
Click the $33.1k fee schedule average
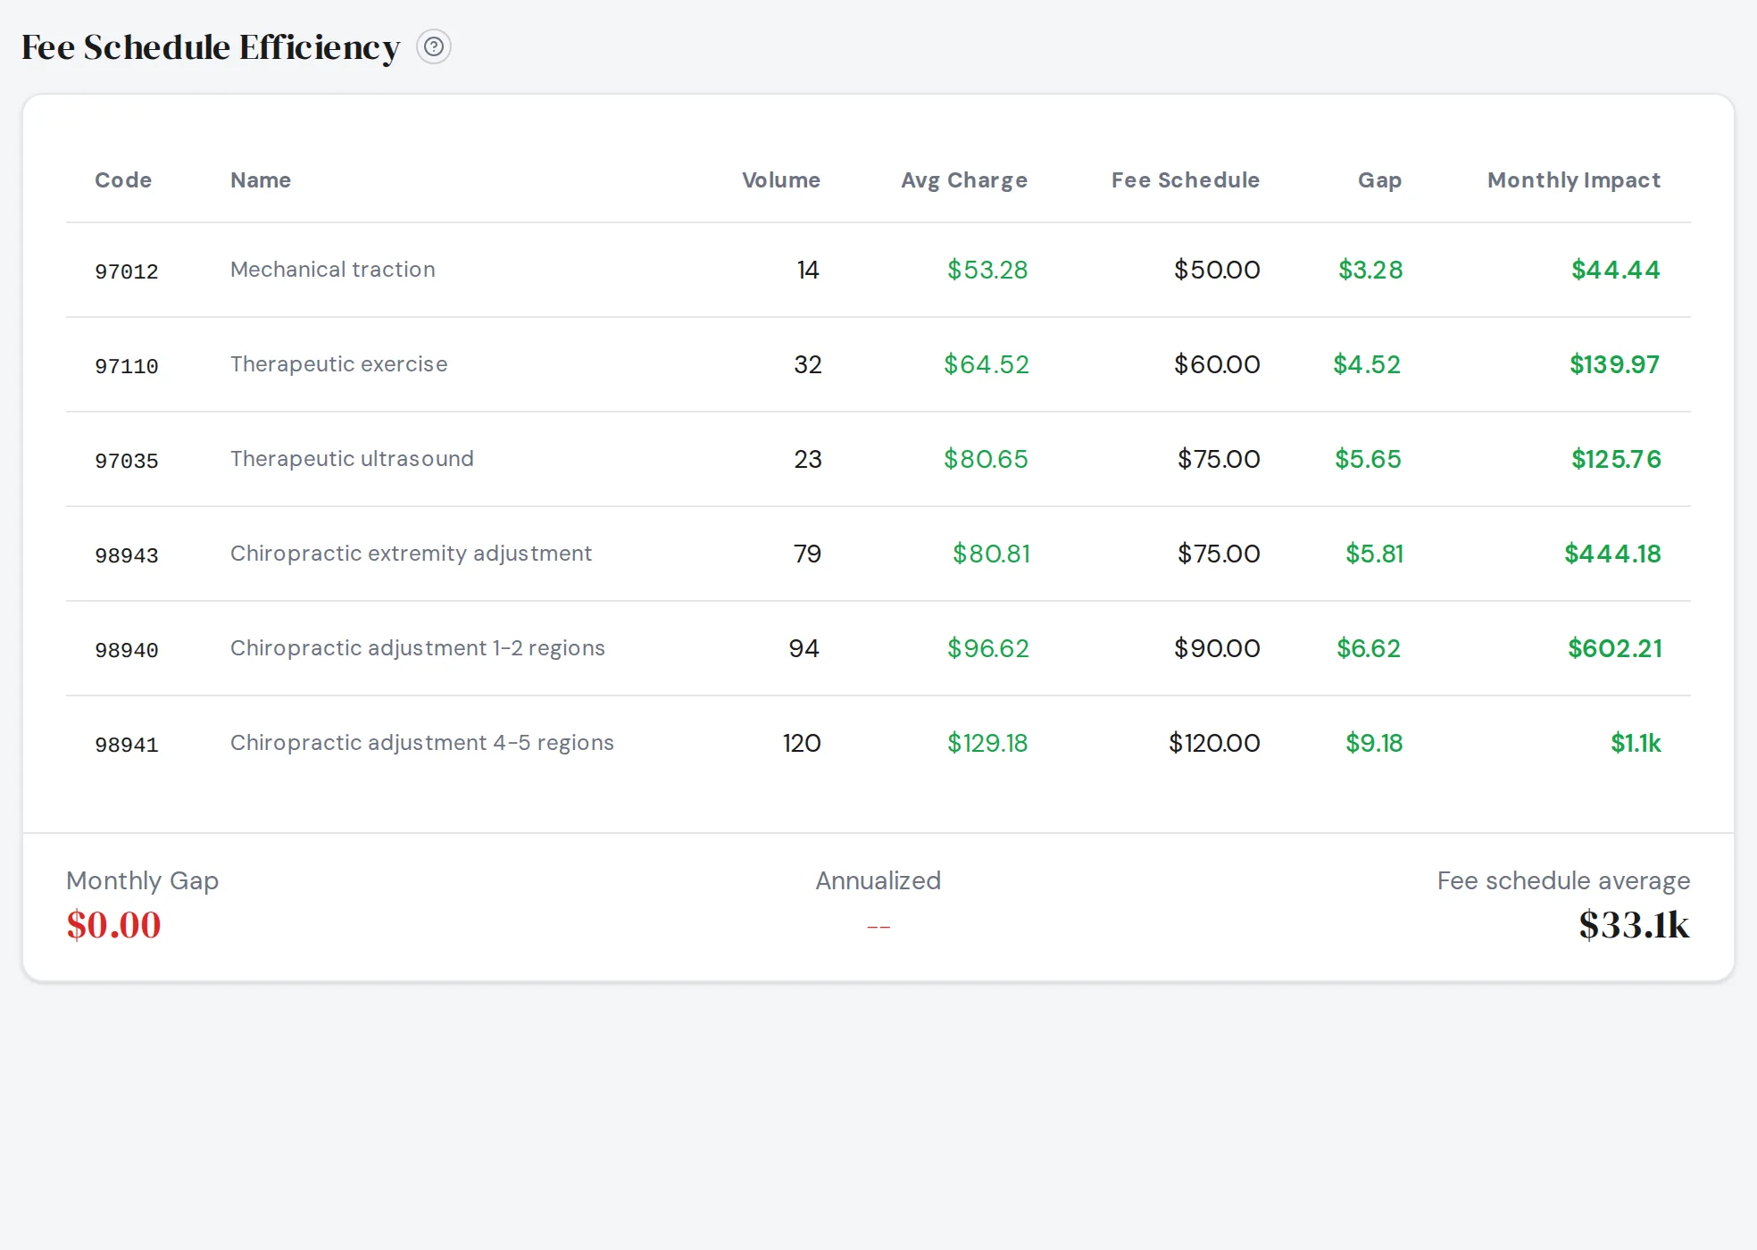pyautogui.click(x=1634, y=925)
